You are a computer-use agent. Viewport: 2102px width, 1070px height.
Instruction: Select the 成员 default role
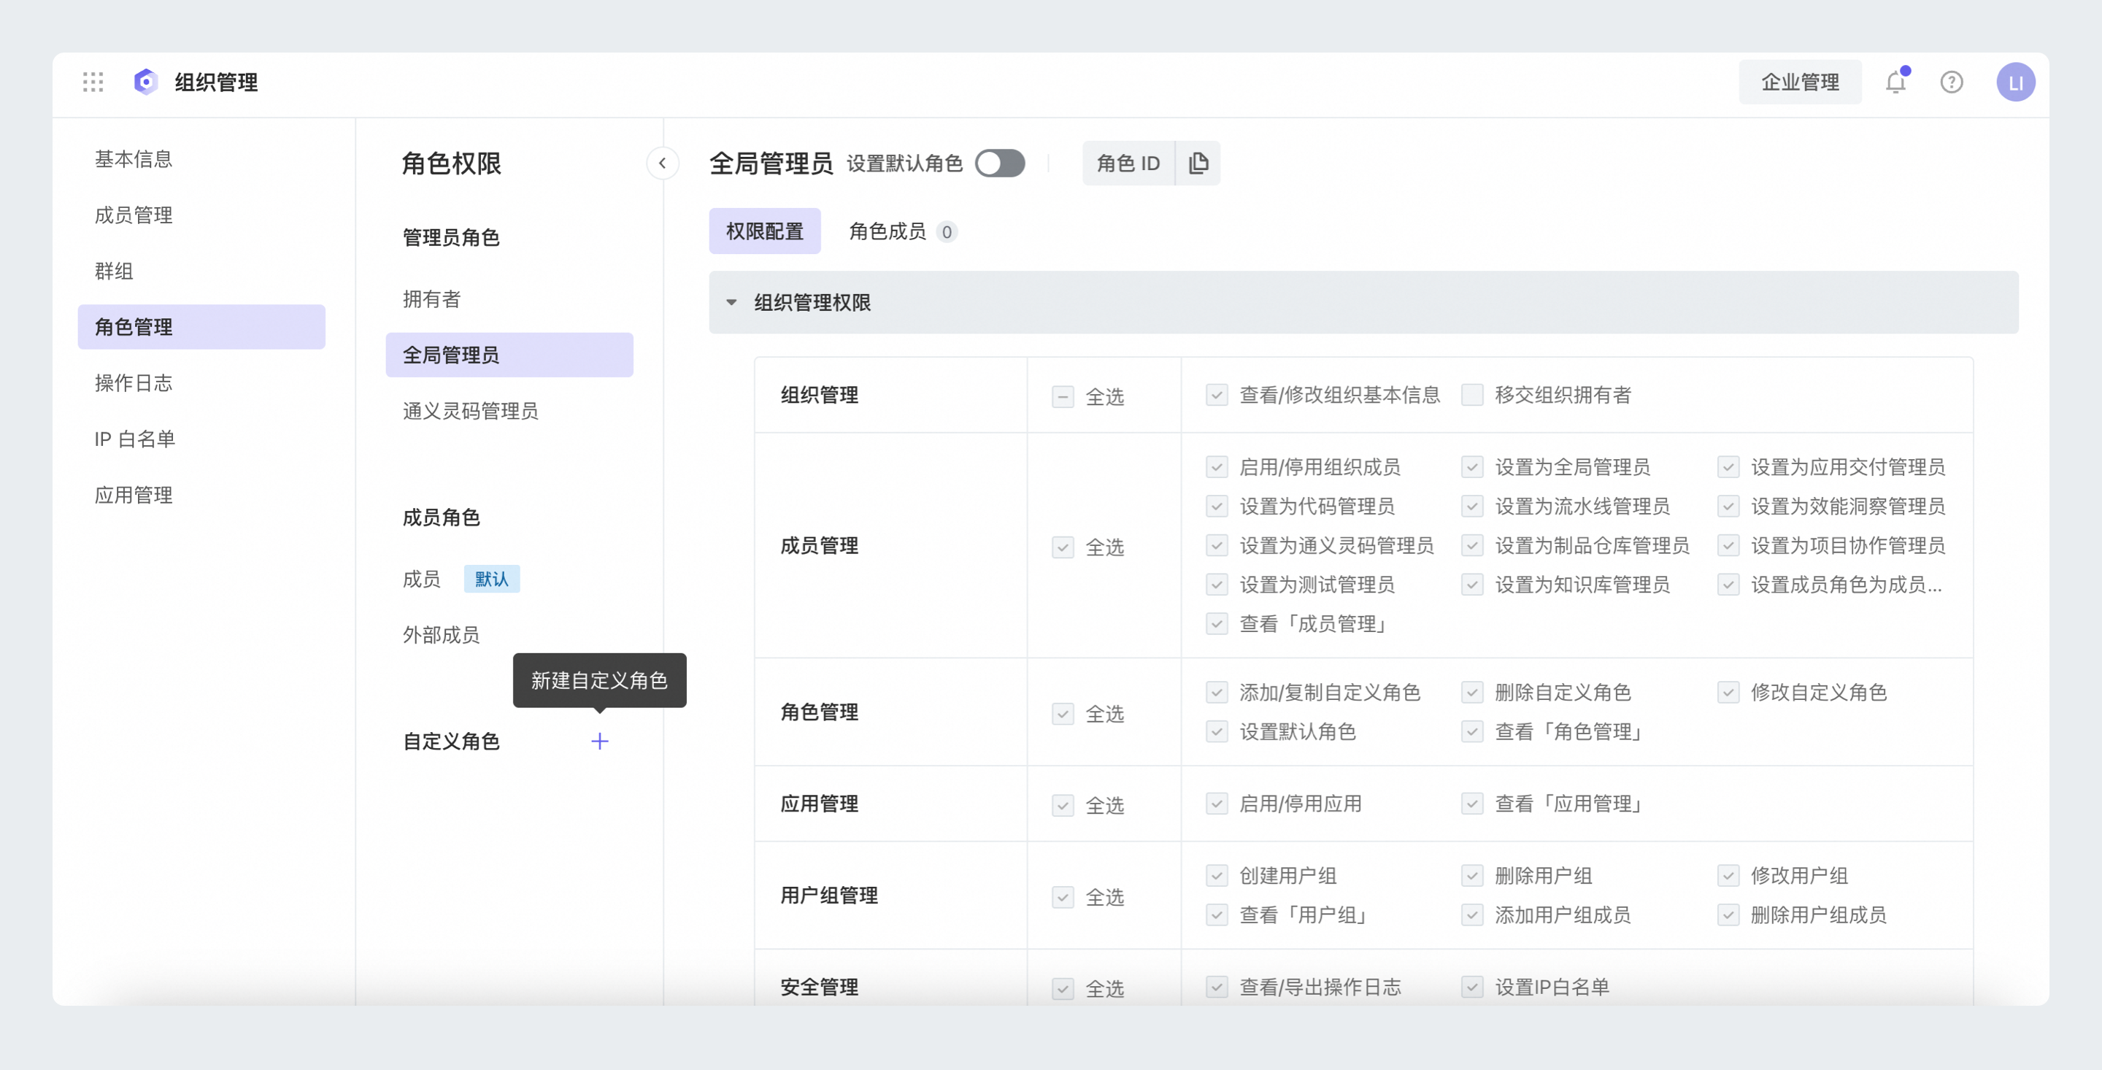click(x=509, y=579)
